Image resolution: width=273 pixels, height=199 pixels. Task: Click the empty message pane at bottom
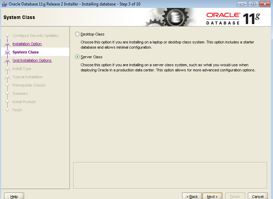[170, 175]
